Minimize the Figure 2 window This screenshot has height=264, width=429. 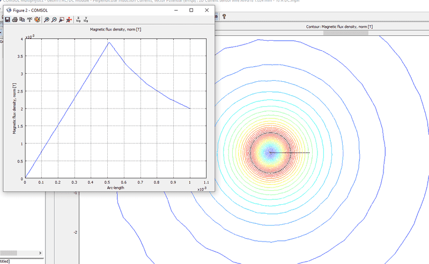coord(176,10)
